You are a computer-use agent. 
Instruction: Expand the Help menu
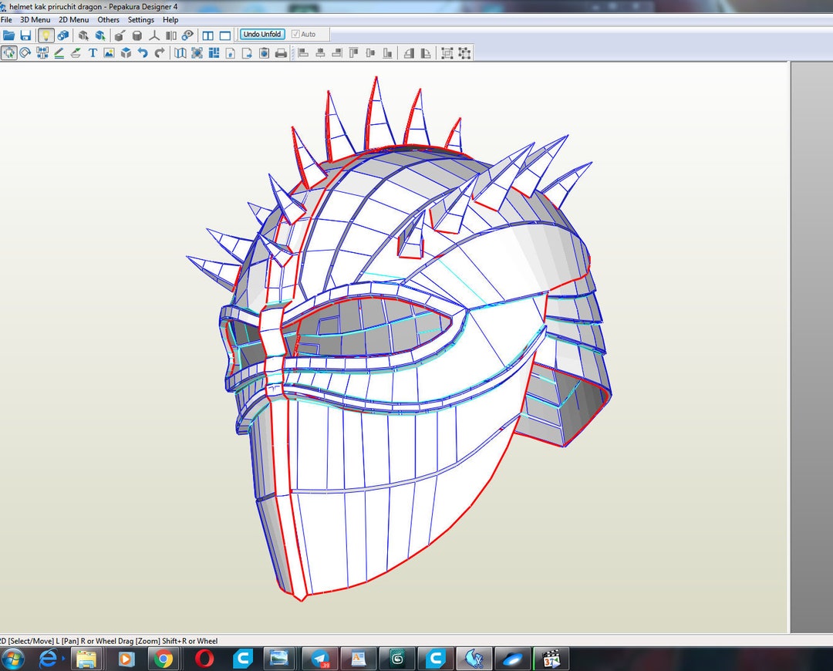[x=170, y=19]
